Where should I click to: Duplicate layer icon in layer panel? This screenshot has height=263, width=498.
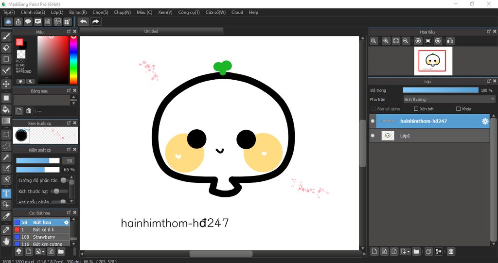pyautogui.click(x=428, y=251)
